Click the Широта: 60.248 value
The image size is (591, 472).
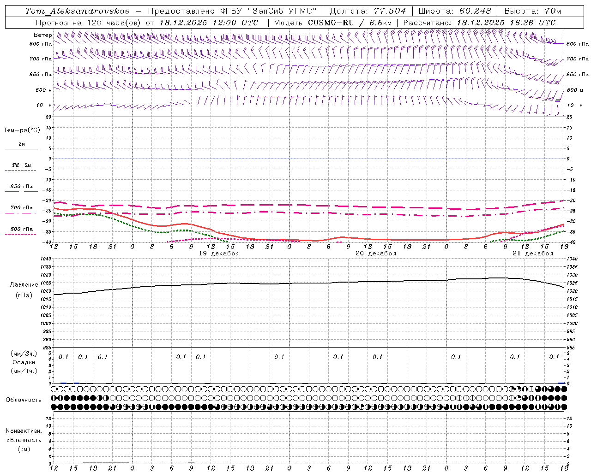(455, 11)
